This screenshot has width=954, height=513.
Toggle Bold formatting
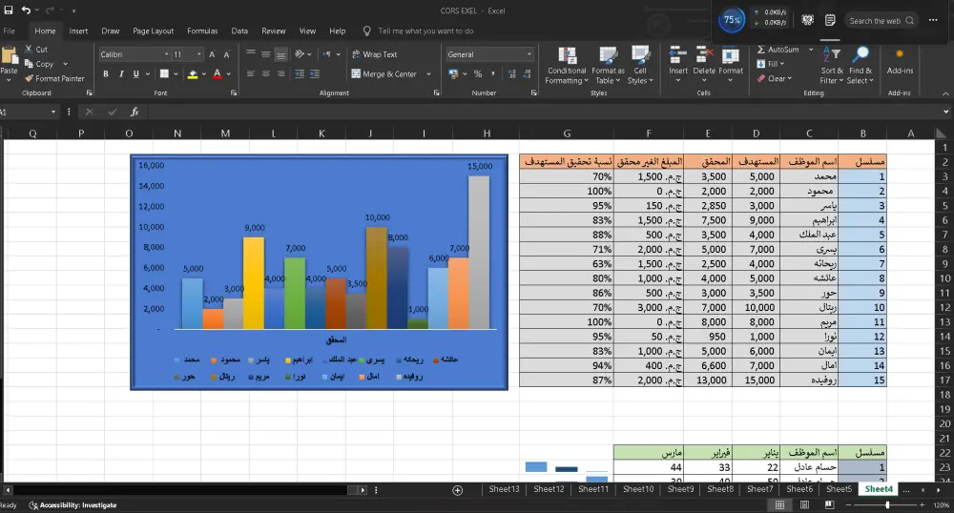point(106,74)
